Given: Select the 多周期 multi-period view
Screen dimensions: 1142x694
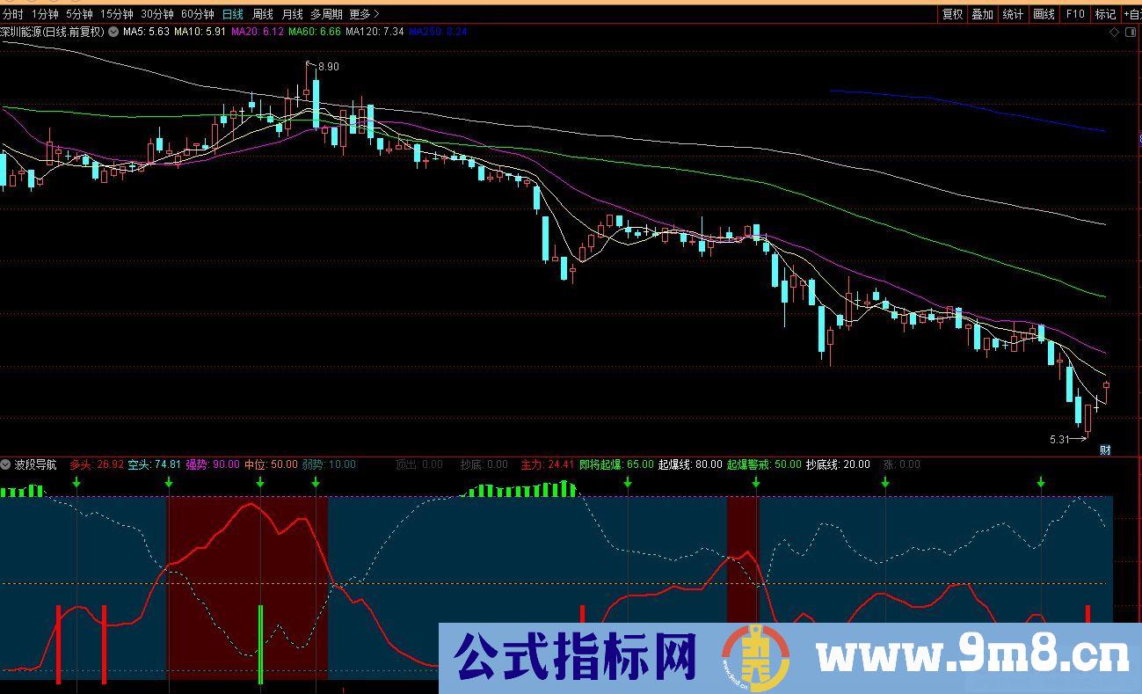Looking at the screenshot, I should coord(326,14).
